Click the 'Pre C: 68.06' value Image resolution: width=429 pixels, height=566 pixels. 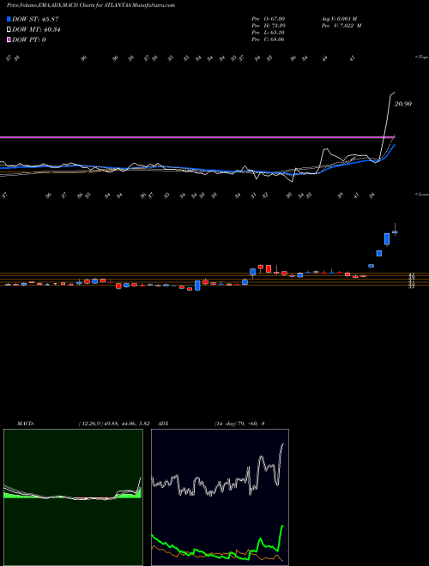(x=269, y=39)
